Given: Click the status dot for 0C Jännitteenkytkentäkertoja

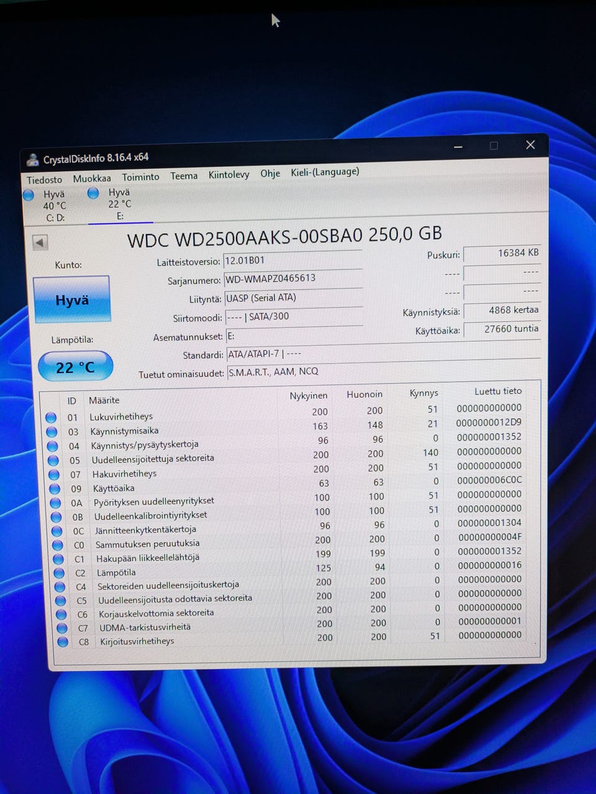Looking at the screenshot, I should point(56,531).
